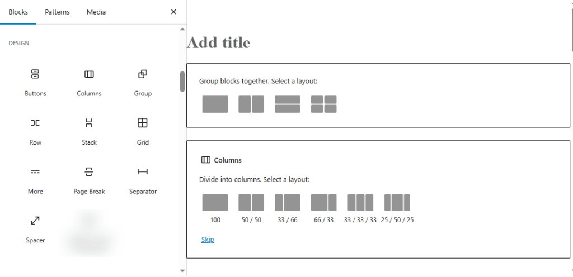
Task: Add the Stack block
Action: [x=89, y=131]
